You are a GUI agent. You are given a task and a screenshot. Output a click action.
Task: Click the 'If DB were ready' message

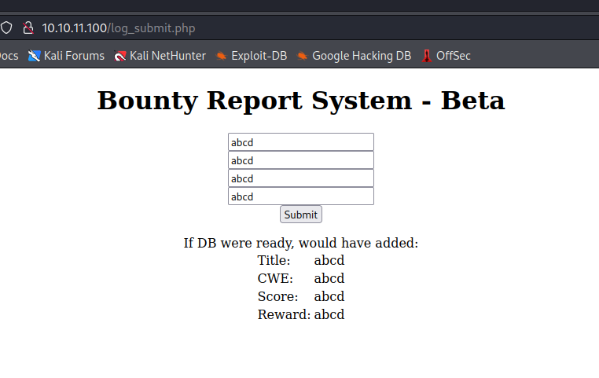click(300, 243)
